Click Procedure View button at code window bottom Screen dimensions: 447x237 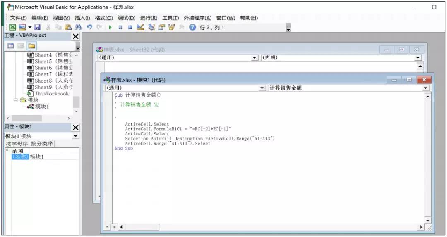tap(107, 227)
